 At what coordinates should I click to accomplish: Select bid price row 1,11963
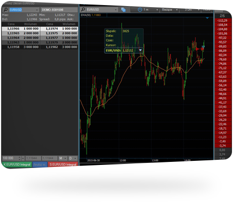coord(21,42)
